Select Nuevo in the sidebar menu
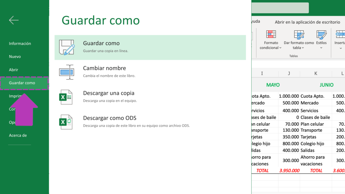 15,57
